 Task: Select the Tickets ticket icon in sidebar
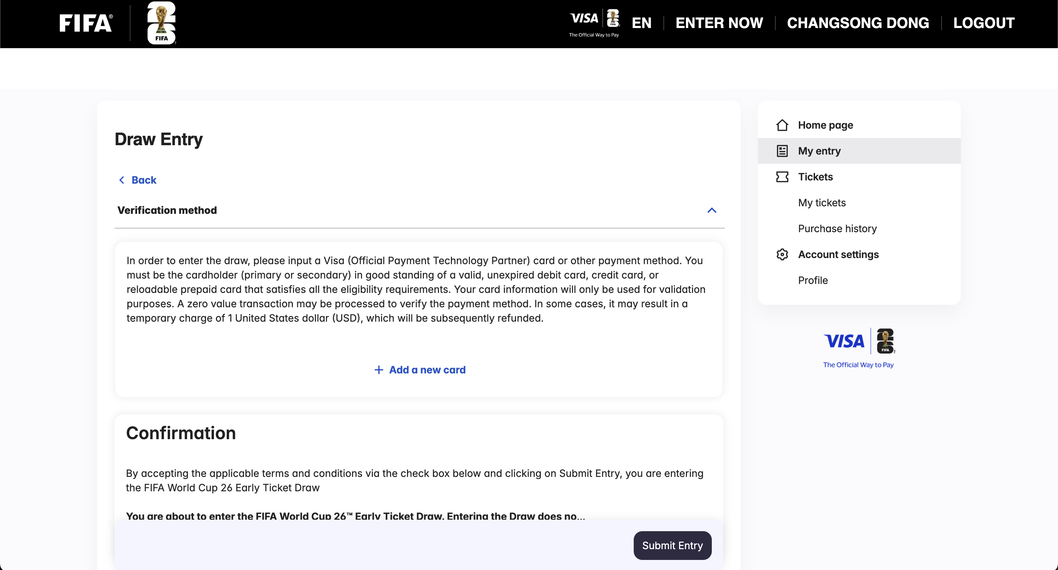pyautogui.click(x=782, y=177)
